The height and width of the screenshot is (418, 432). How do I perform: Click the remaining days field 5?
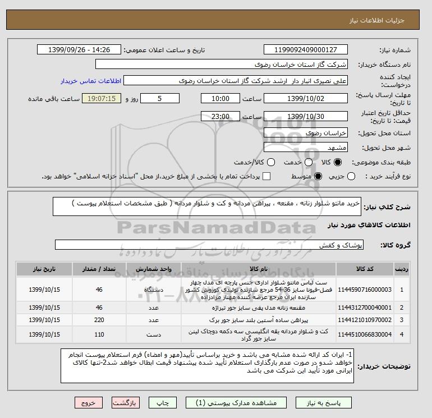[160, 98]
